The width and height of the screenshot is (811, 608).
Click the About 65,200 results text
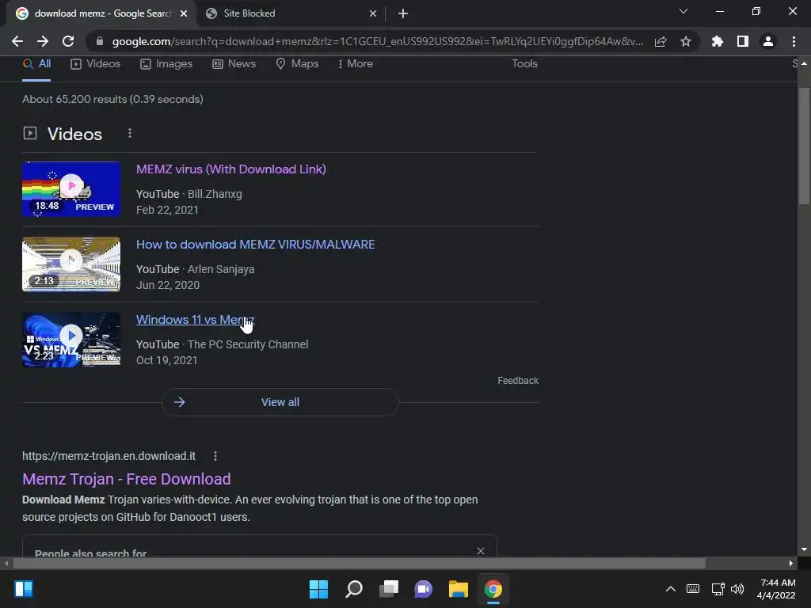[112, 99]
